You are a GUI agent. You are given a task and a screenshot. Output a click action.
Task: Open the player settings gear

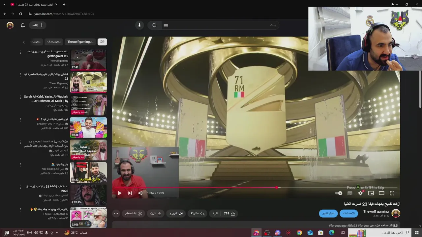click(360, 193)
